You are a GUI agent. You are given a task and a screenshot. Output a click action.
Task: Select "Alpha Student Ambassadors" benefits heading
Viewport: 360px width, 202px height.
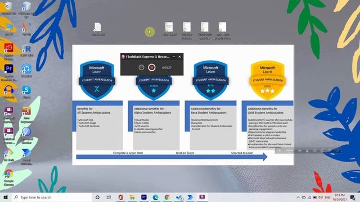(152, 111)
